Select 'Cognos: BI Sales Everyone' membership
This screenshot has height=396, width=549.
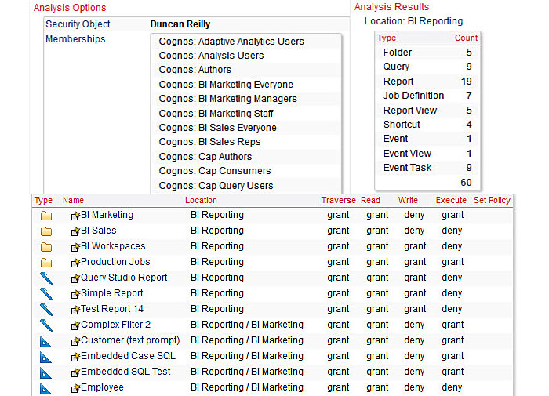click(217, 128)
